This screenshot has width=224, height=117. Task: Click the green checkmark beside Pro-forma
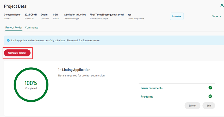pyautogui.click(x=210, y=96)
